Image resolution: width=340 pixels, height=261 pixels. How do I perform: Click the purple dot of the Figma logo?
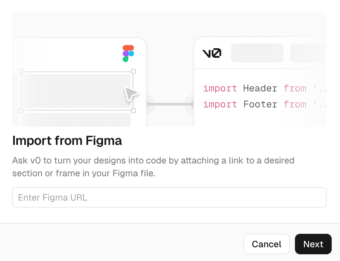click(126, 53)
